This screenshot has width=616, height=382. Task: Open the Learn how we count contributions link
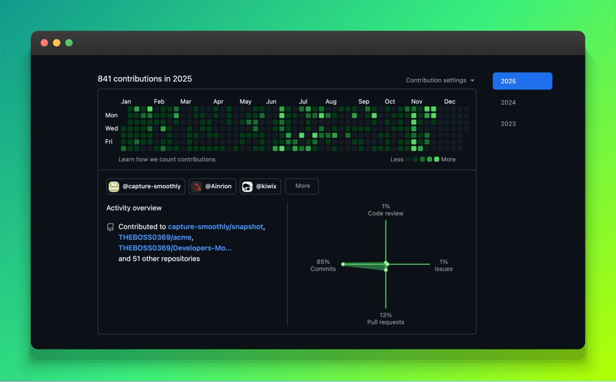[167, 159]
